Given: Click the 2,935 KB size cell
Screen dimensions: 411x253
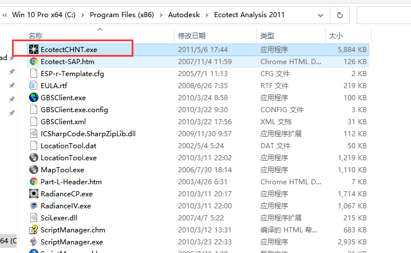Looking at the screenshot, I should click(352, 242).
